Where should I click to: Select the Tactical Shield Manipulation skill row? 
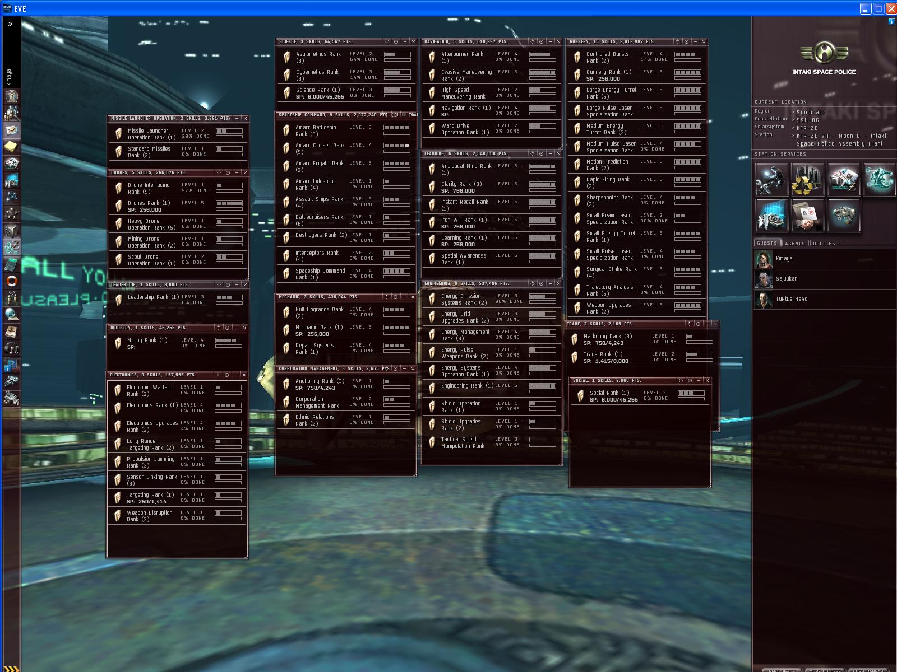491,442
